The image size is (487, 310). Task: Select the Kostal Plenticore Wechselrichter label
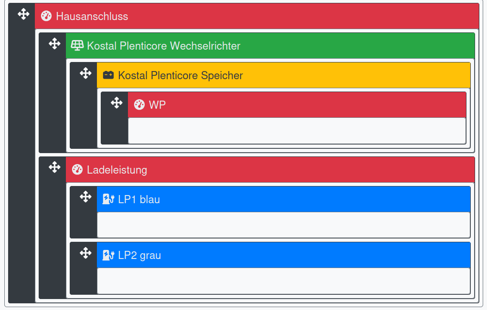pos(163,46)
